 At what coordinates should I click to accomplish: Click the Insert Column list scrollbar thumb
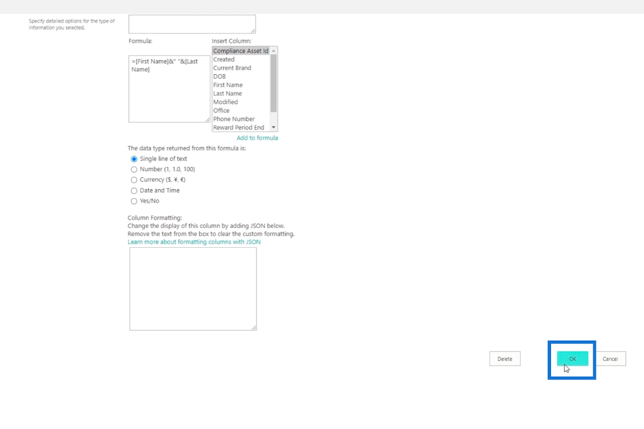point(273,83)
